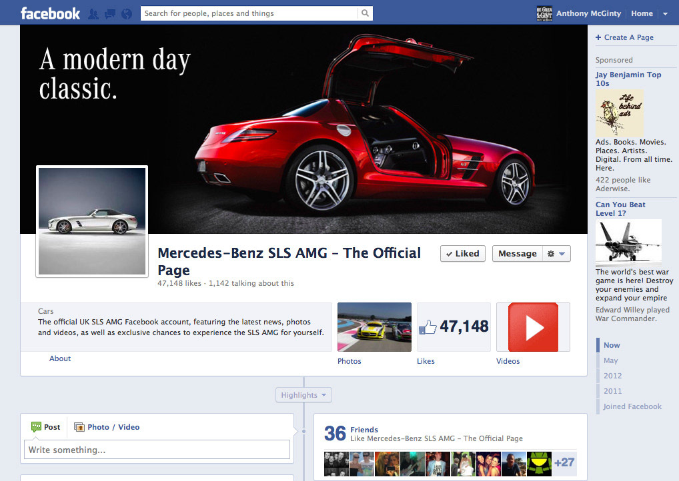
Task: Click the Cars category label
Action: (x=45, y=311)
